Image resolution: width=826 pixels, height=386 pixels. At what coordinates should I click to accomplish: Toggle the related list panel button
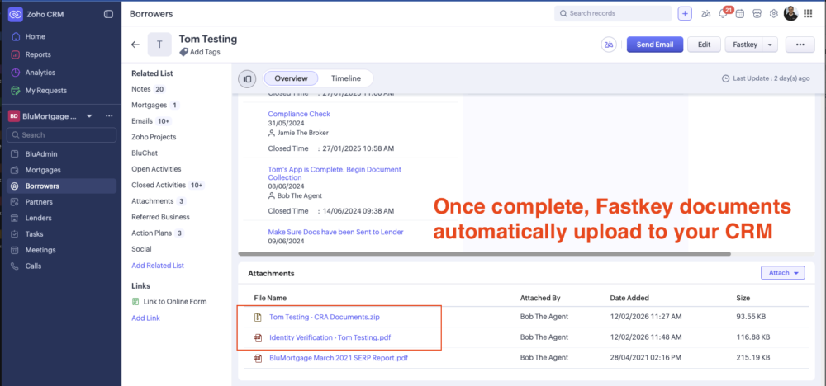247,79
